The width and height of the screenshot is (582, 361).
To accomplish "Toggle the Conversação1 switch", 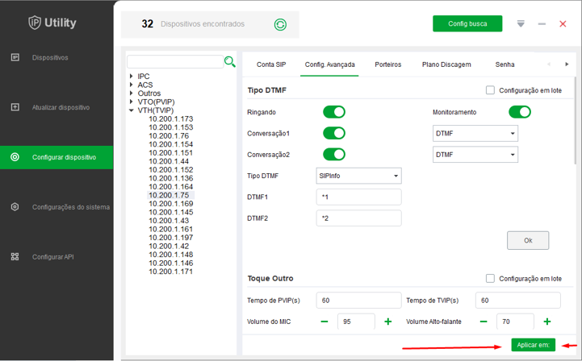I will pos(334,133).
